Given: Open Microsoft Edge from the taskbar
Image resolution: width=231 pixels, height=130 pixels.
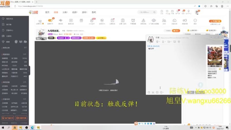Looking at the screenshot, I should click(32, 128).
